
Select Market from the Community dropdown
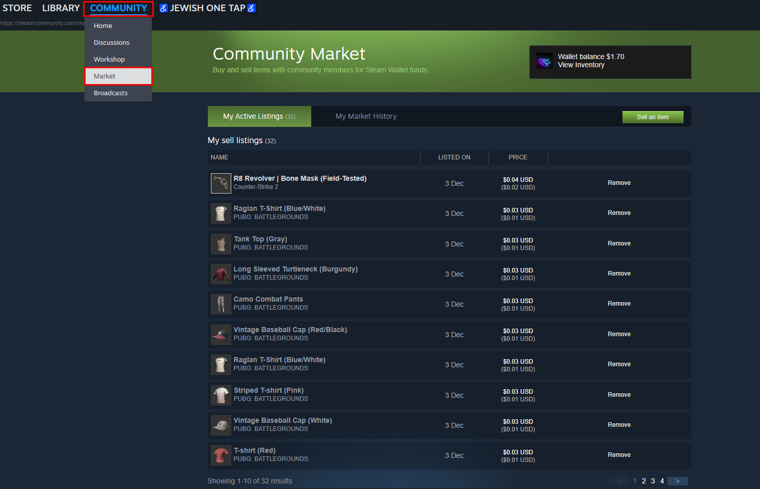(104, 76)
